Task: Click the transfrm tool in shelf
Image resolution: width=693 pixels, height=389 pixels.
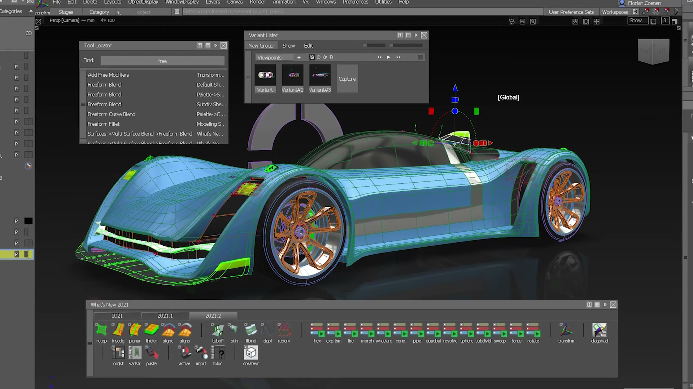Action: click(x=566, y=330)
